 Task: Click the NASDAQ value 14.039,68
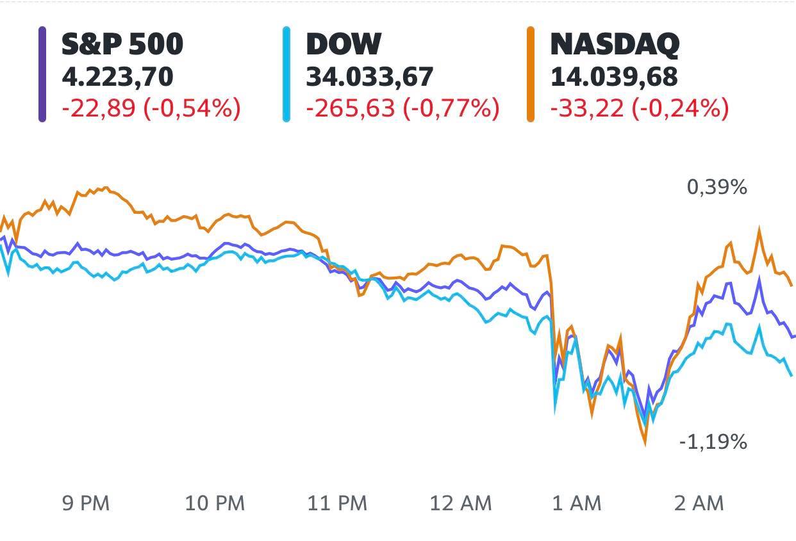[x=614, y=77]
